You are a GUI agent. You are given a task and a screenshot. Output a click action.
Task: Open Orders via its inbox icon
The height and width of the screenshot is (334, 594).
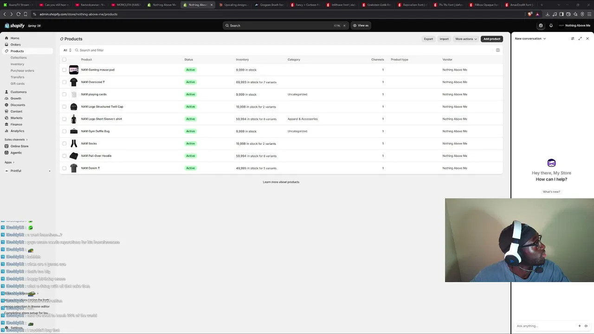(x=6, y=45)
